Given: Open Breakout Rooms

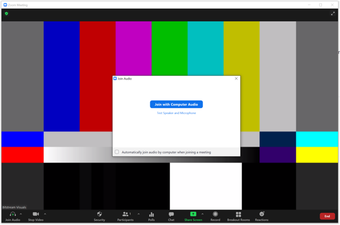Looking at the screenshot, I should click(238, 214).
